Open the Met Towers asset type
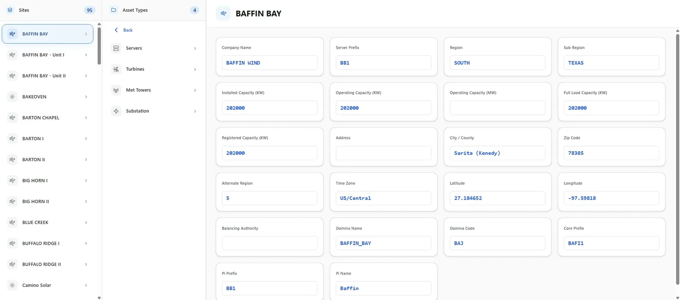Viewport: 680px width, 300px height. [x=154, y=90]
